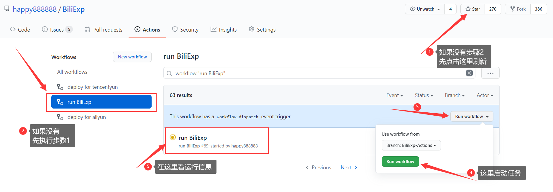Click the Code brackets icon

click(x=13, y=29)
